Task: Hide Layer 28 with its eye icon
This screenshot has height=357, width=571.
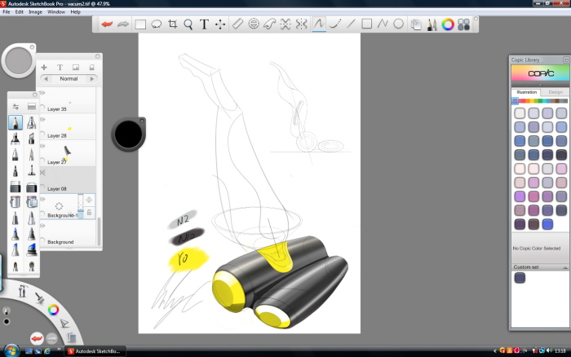Action: pos(42,120)
